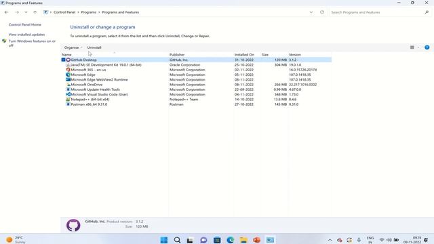Image resolution: width=434 pixels, height=244 pixels.
Task: Select the Microsoft Visual Studio Code (User) row
Action: pos(196,94)
